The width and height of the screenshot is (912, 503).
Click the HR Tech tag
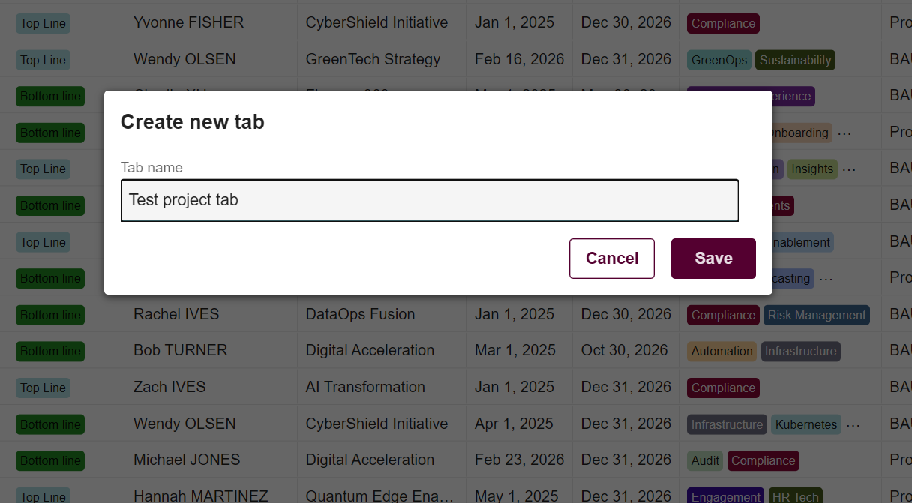tap(795, 497)
